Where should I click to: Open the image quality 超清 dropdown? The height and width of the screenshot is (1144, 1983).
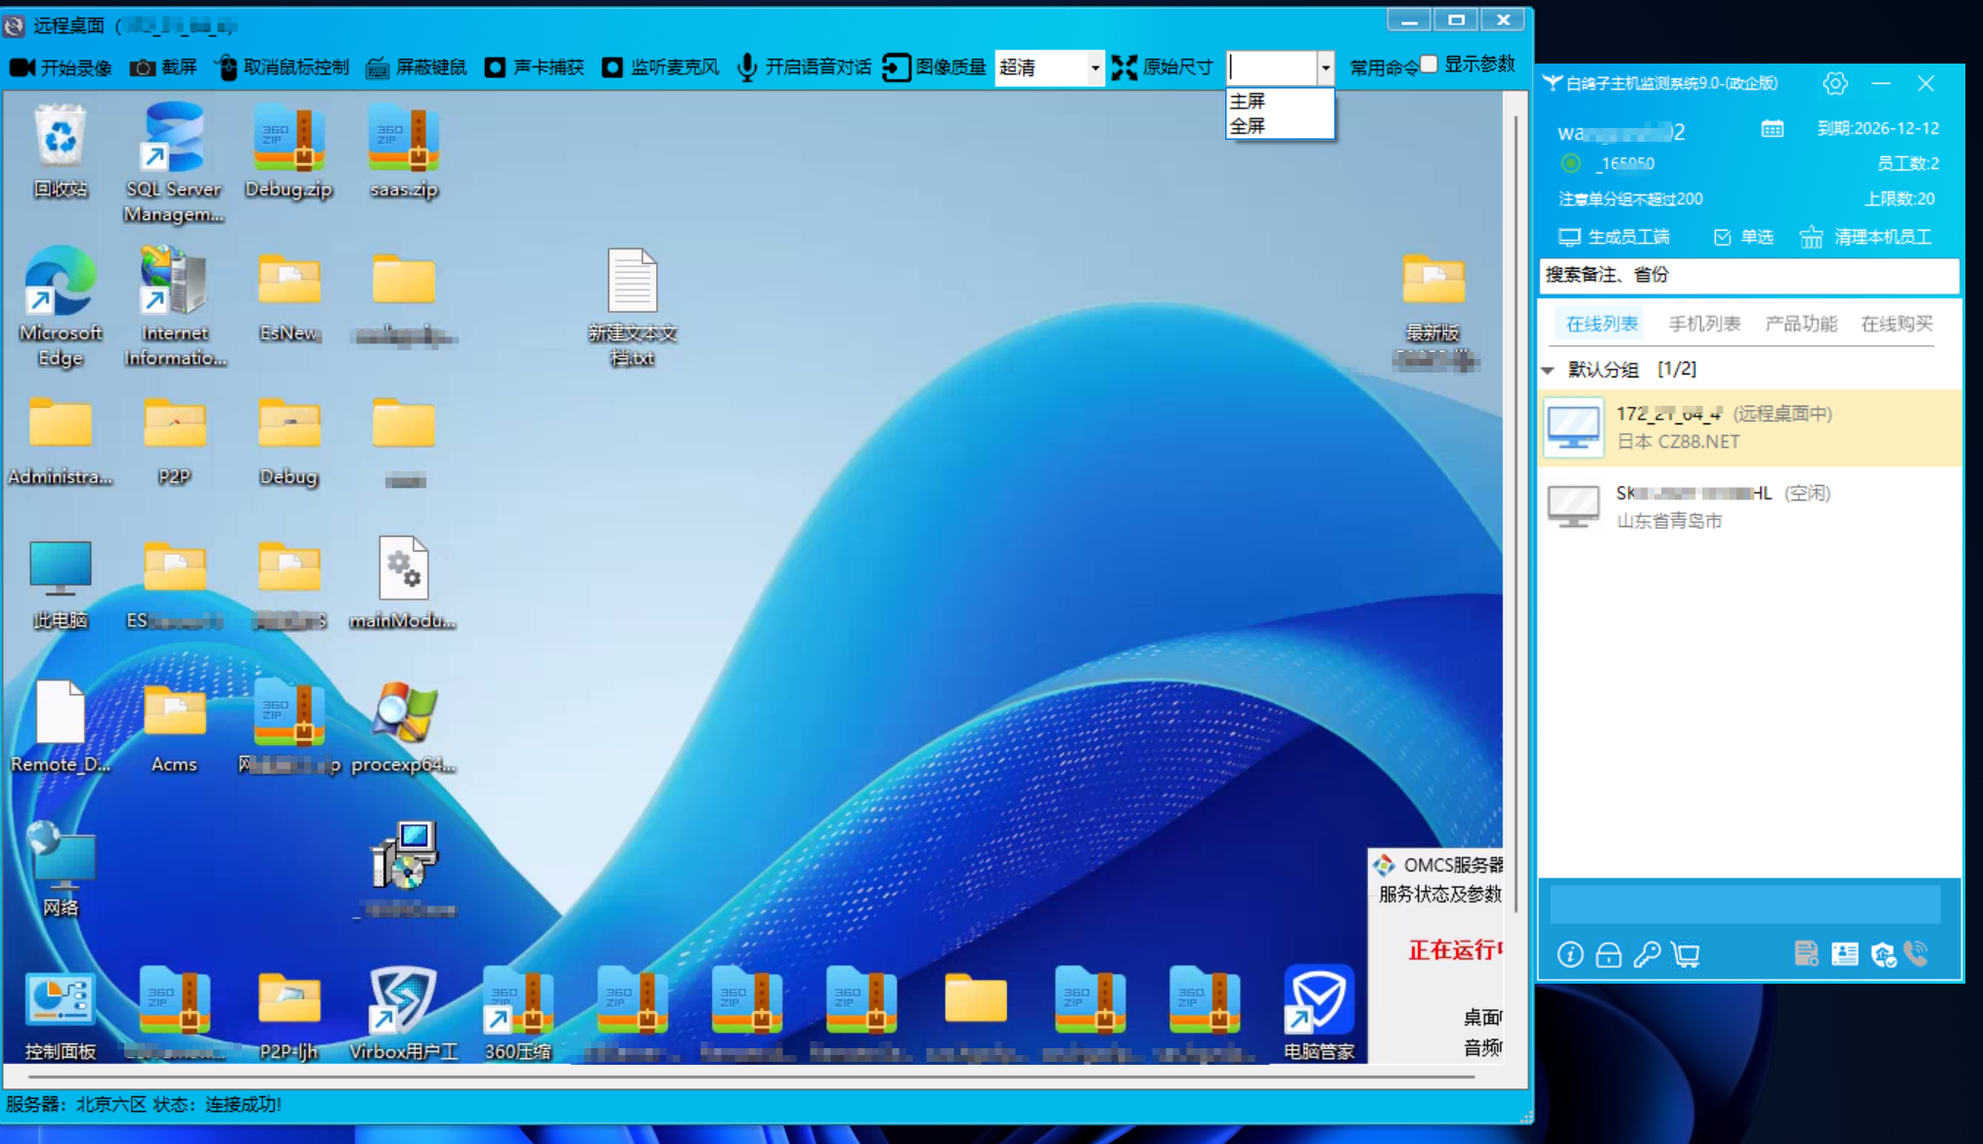[x=1094, y=67]
